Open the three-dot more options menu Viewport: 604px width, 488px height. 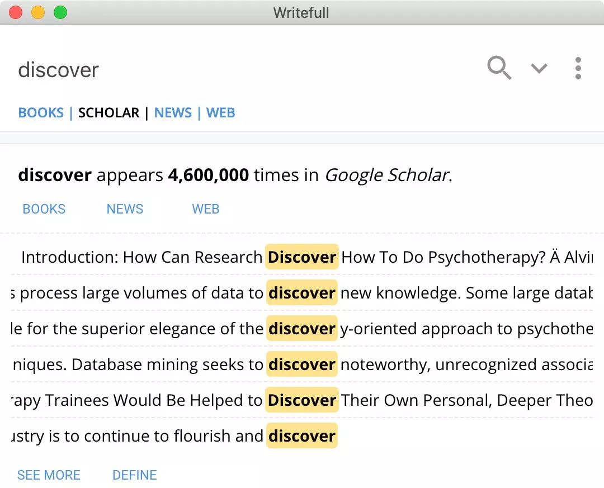coord(578,68)
